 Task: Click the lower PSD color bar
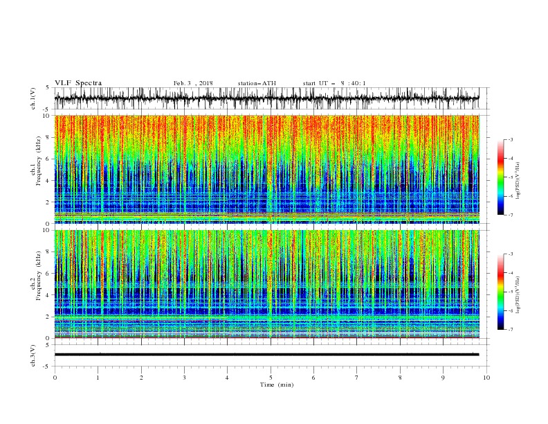tap(500, 292)
